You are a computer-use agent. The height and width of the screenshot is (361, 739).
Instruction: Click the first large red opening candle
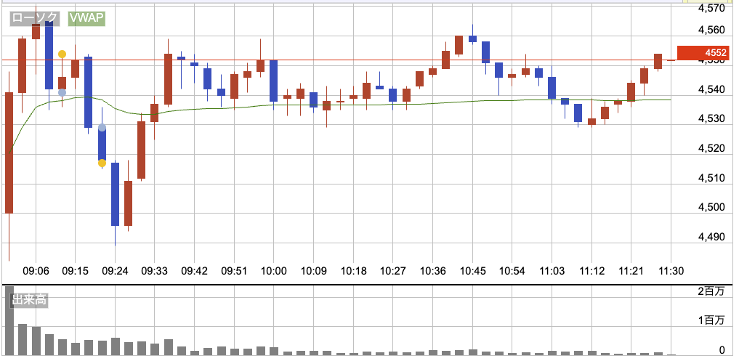(x=9, y=153)
